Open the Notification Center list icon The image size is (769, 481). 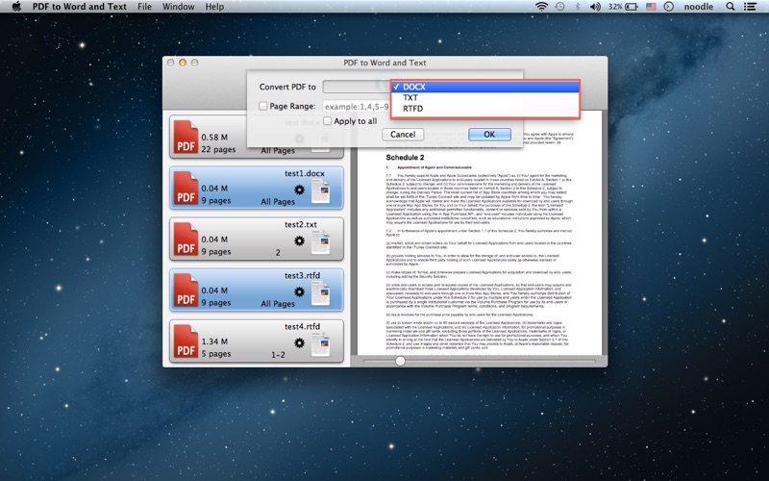pos(750,7)
